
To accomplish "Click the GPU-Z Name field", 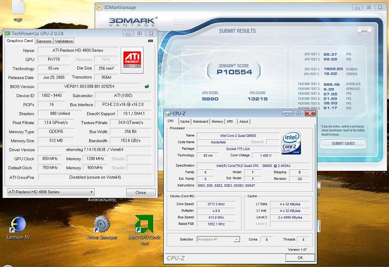I will pos(78,51).
